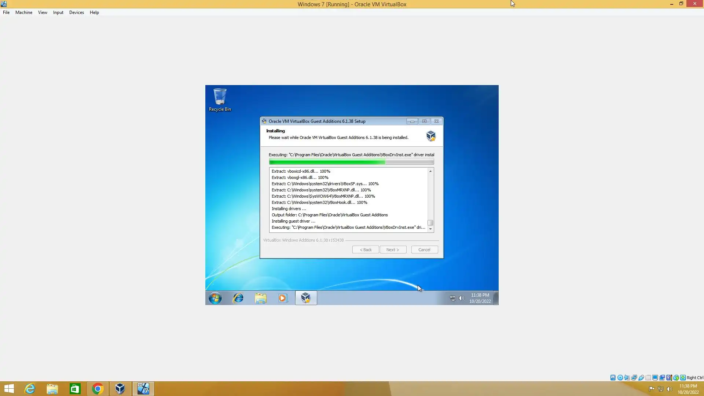
Task: Click the mouse integration status icon
Action: tap(676, 378)
